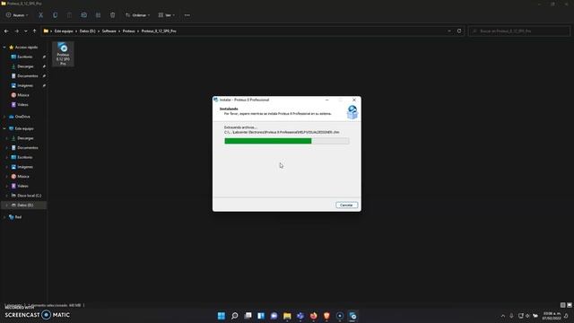Click the Proteus installer taskbar icon
Screen dimensions: 574x323
pyautogui.click(x=352, y=316)
